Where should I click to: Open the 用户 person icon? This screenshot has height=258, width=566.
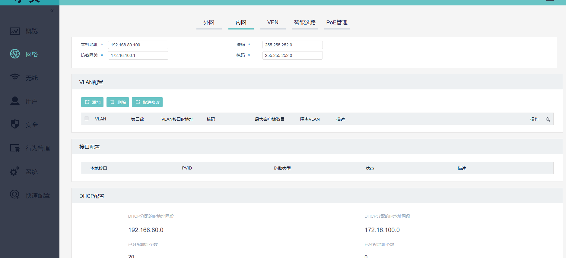click(15, 101)
